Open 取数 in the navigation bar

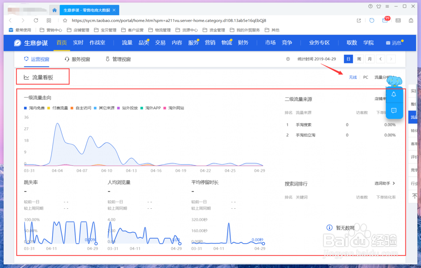point(352,42)
